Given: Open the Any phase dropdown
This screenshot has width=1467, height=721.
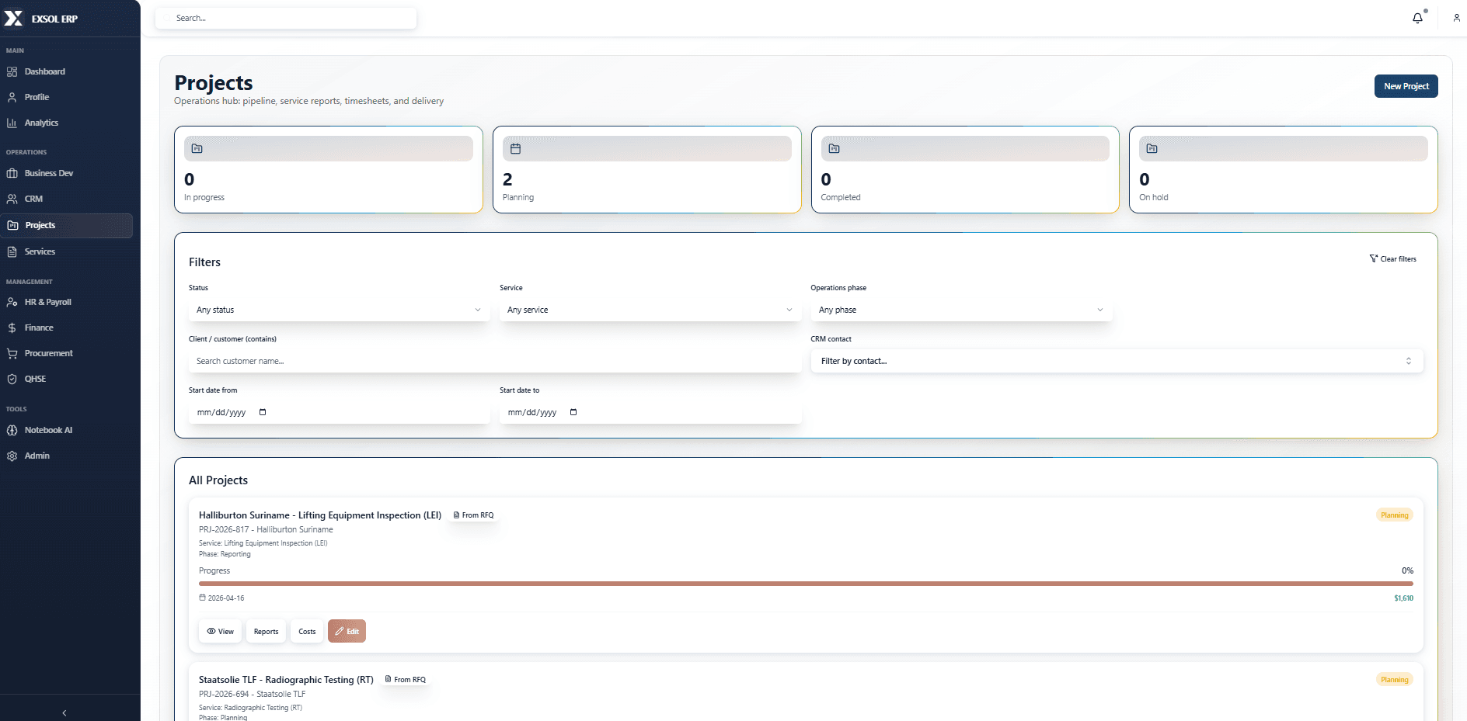Looking at the screenshot, I should click(961, 310).
